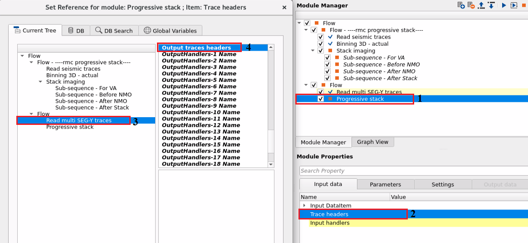Image resolution: width=528 pixels, height=243 pixels.
Task: Click the blue check status icon beside Binning 3D - actual
Action: tap(330, 44)
